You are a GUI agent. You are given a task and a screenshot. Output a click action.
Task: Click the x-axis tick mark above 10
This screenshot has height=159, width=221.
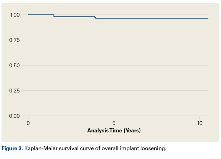[199, 117]
